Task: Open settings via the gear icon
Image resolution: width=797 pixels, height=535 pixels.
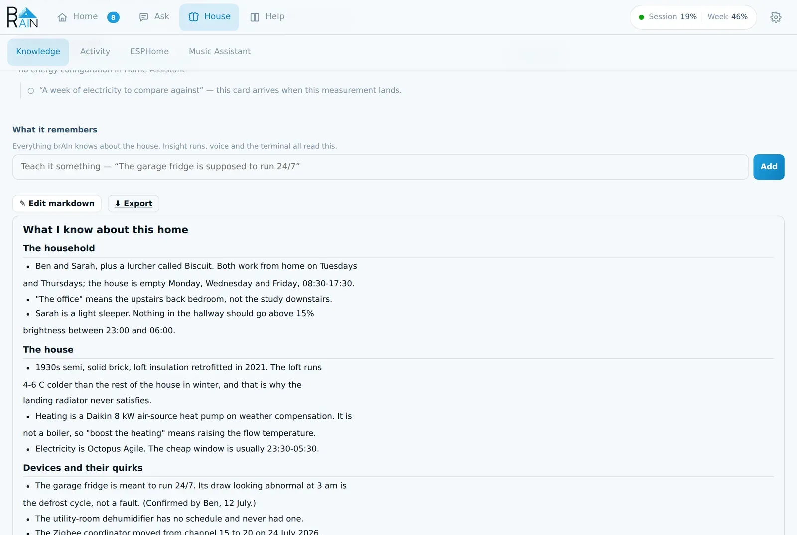Action: point(776,17)
